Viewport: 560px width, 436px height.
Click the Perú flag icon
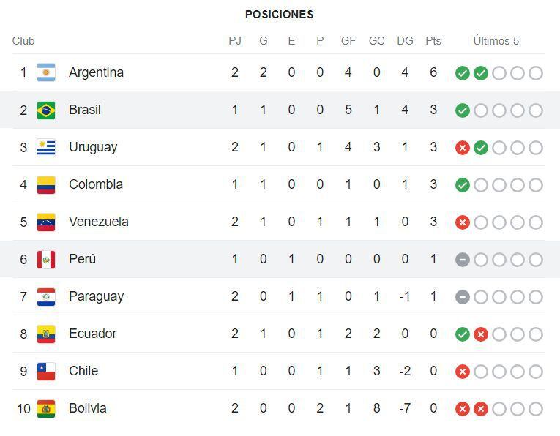pyautogui.click(x=46, y=259)
